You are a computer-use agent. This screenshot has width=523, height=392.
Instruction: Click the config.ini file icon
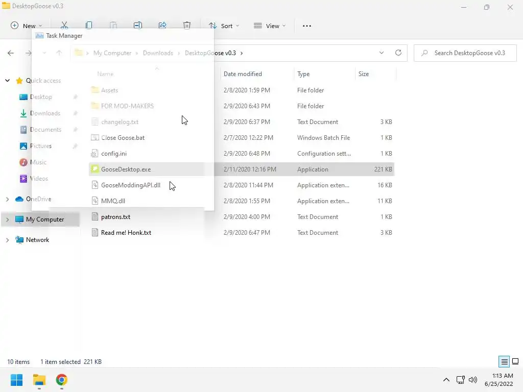[x=94, y=153]
